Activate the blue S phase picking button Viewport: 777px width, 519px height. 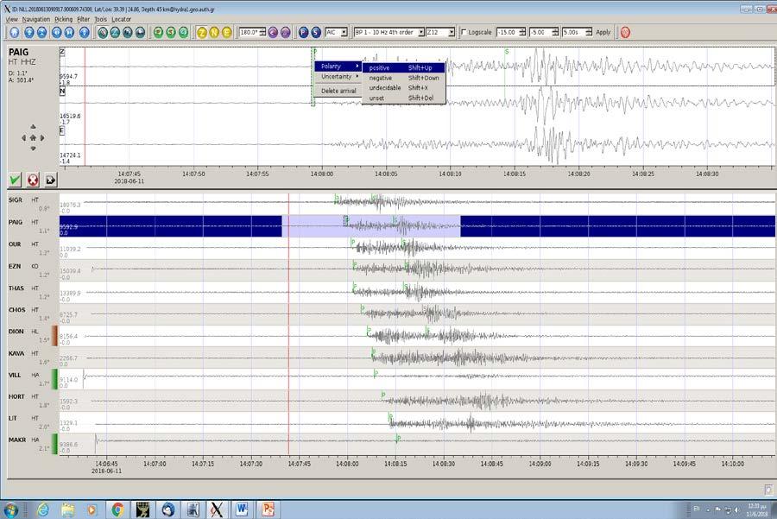coord(316,32)
